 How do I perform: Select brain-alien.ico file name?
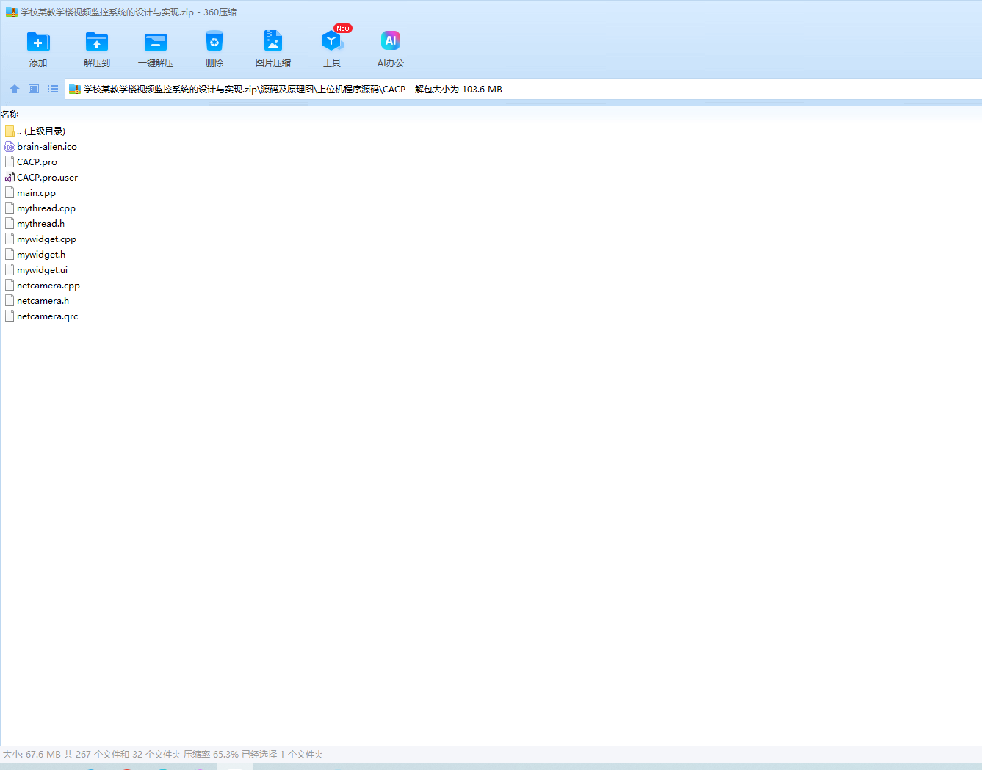tap(47, 147)
